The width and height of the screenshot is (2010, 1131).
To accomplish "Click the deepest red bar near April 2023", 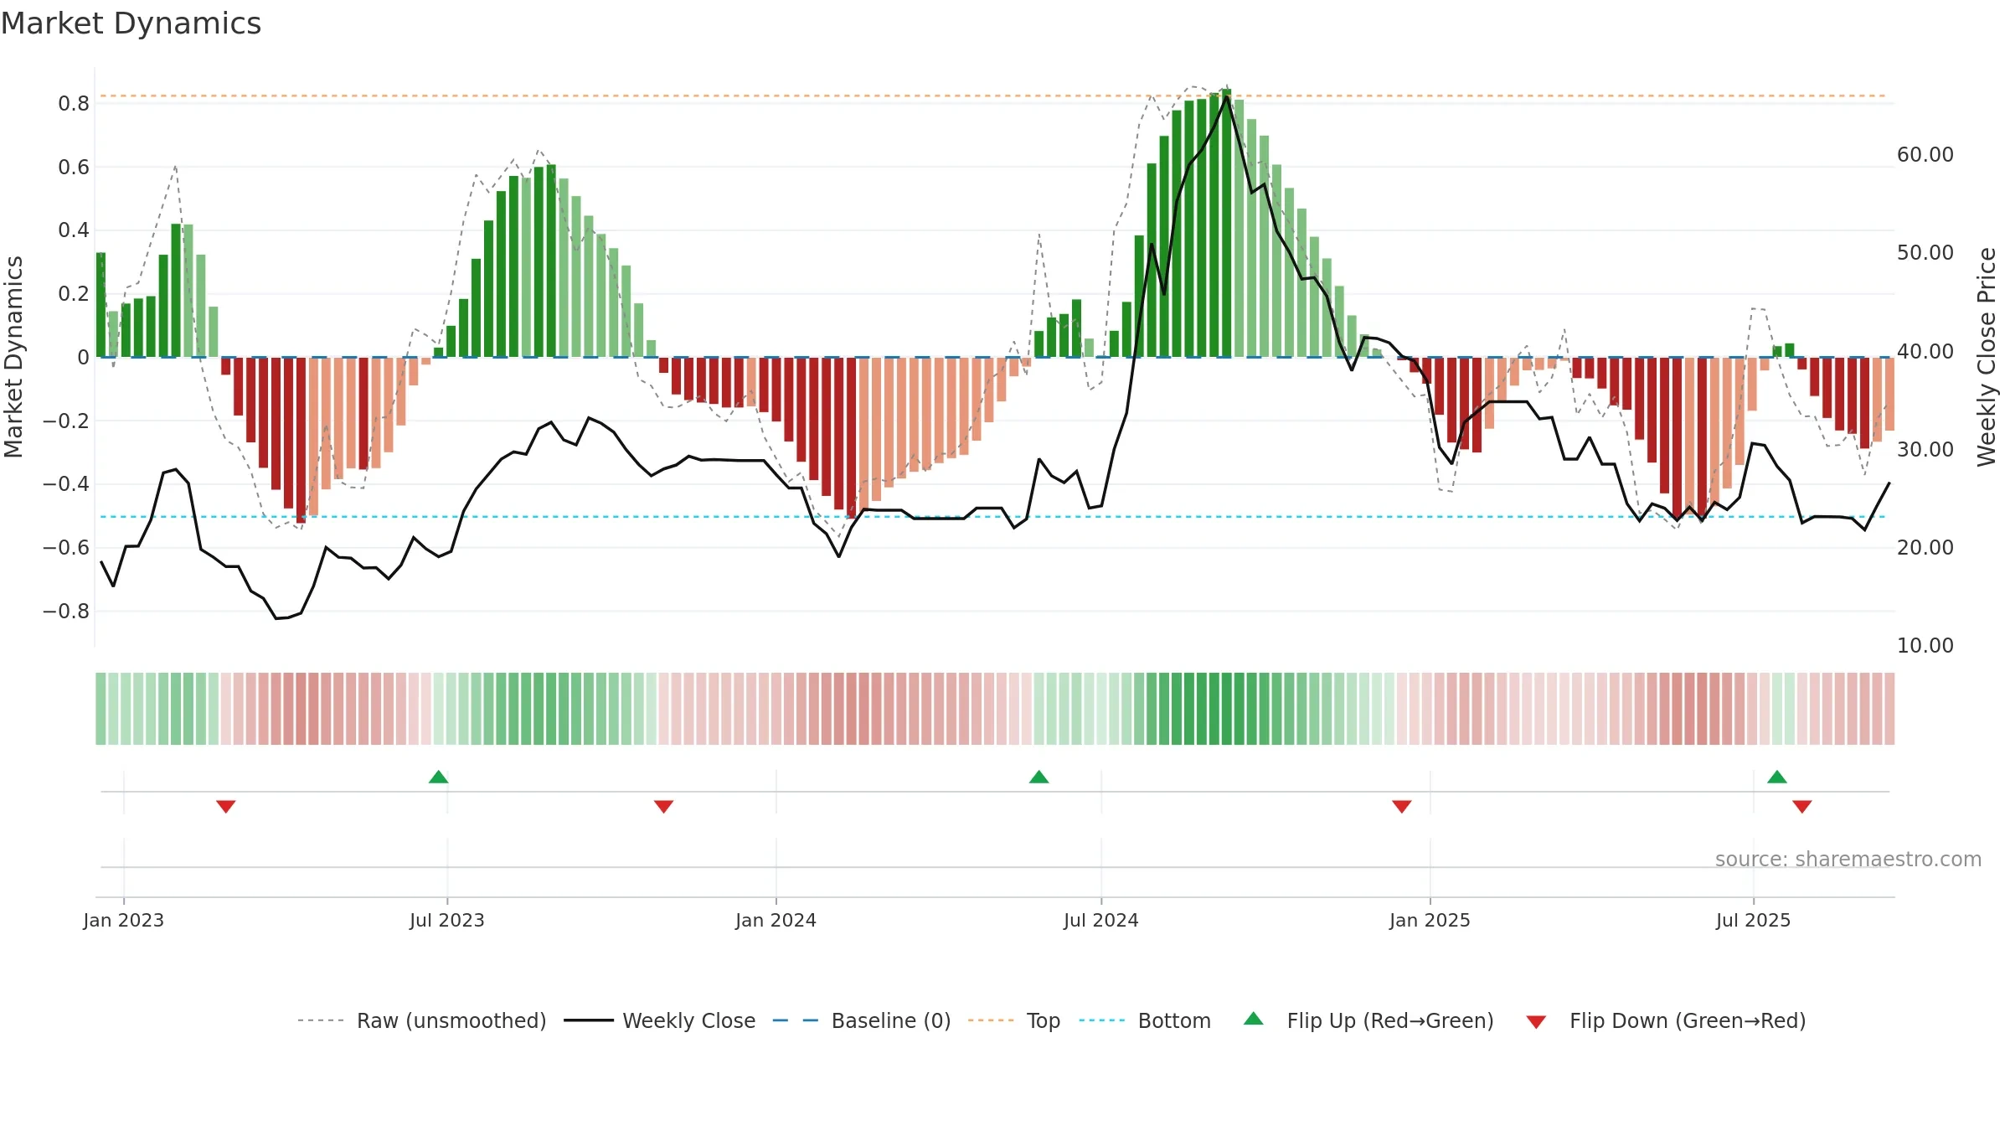I will [301, 441].
